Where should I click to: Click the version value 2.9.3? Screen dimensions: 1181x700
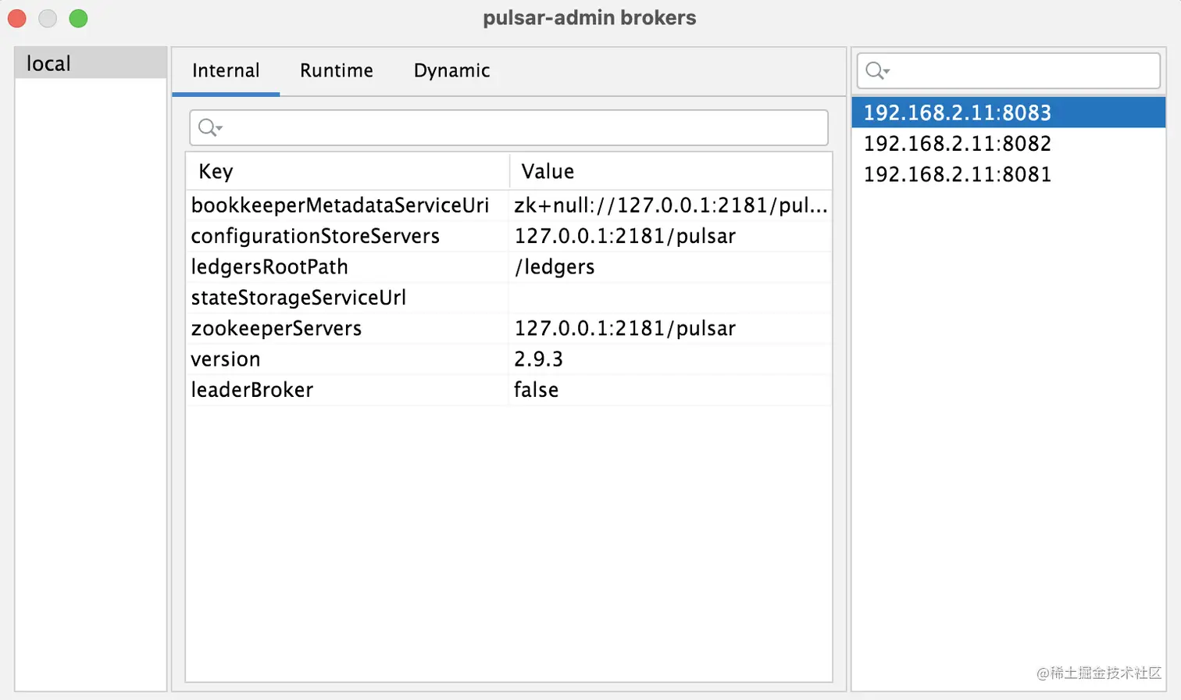671,359
